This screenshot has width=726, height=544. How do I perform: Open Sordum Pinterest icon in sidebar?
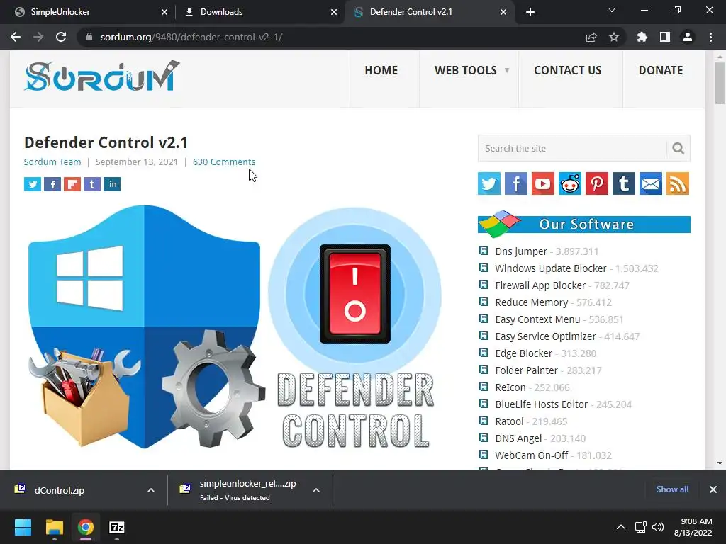pyautogui.click(x=597, y=183)
